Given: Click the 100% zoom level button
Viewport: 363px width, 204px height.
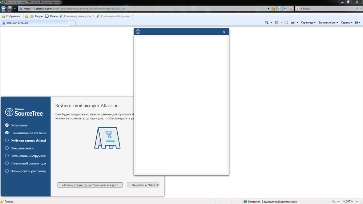Looking at the screenshot, I should pyautogui.click(x=348, y=202).
